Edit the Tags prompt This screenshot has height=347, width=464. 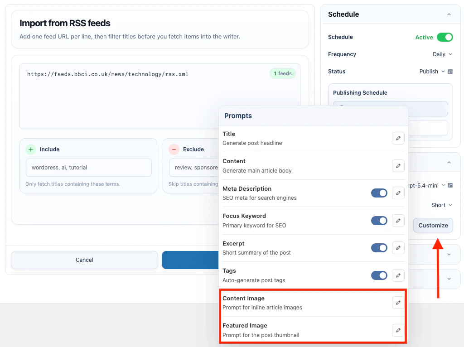pyautogui.click(x=398, y=275)
